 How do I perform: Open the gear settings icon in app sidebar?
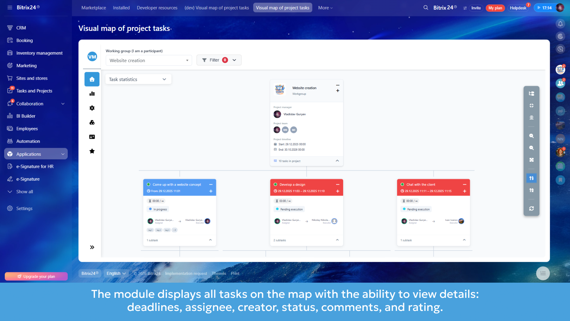92,108
